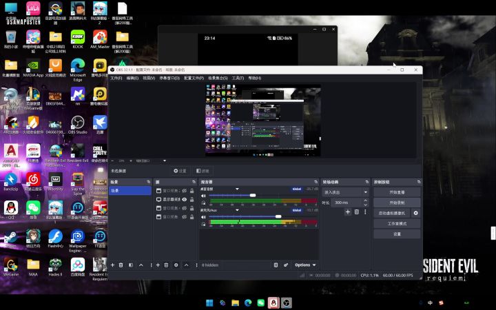Viewport: 496px width, 310px height.
Task: Enable 工作室模式 studio mode button
Action: click(397, 224)
